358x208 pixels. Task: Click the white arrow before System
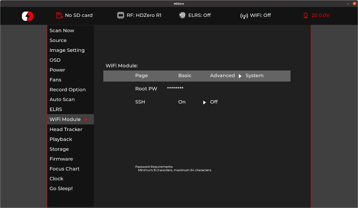pyautogui.click(x=240, y=76)
